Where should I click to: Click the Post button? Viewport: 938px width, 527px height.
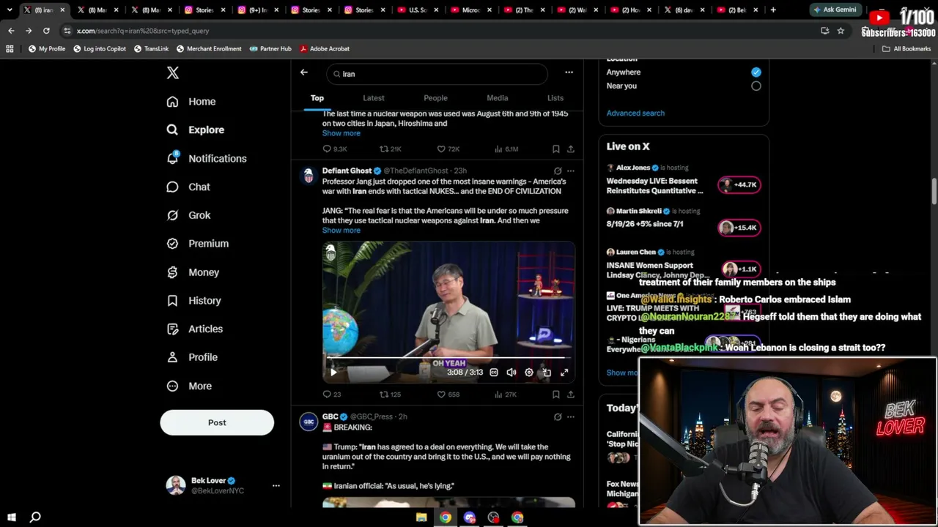pos(217,422)
